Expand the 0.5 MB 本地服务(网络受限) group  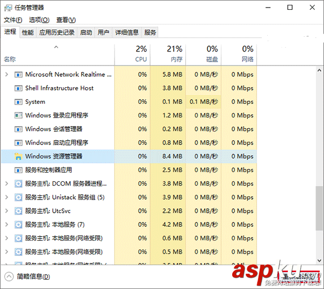[6, 252]
